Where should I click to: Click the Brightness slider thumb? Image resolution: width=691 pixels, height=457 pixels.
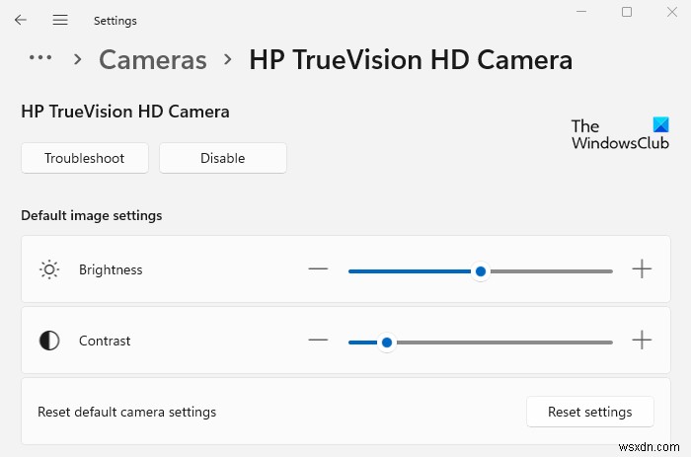[481, 270]
